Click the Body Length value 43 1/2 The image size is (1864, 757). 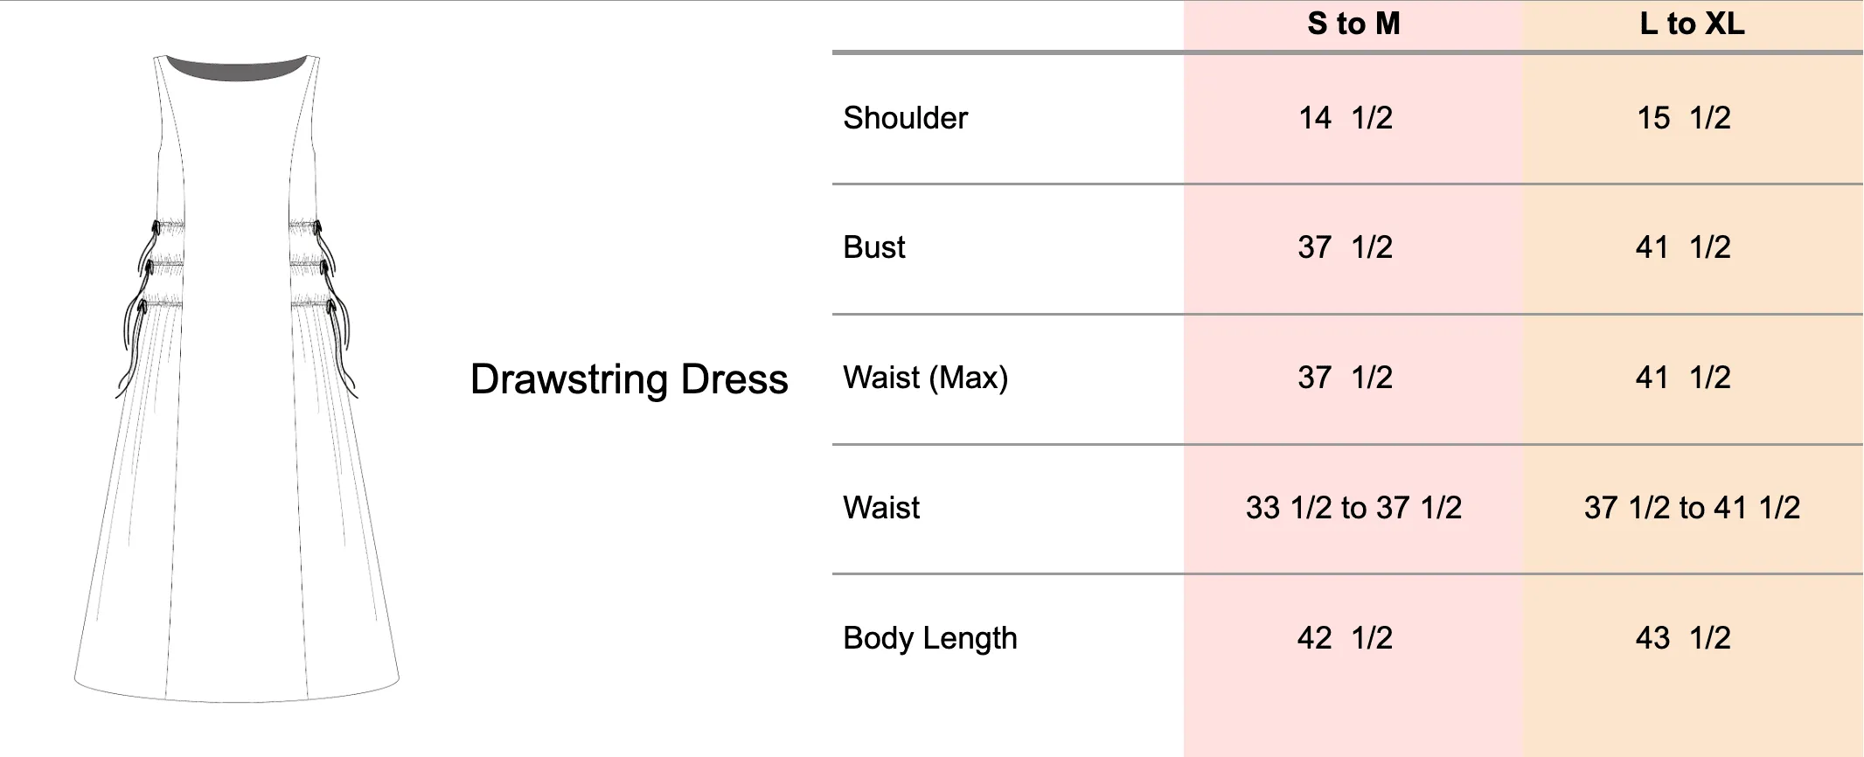coord(1683,638)
